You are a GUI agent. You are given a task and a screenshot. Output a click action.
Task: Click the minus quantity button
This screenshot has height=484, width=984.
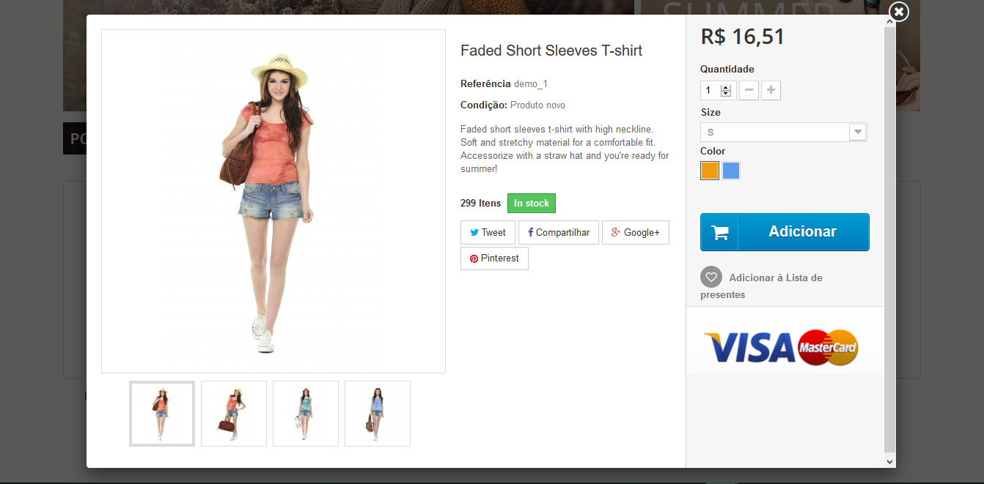point(749,91)
